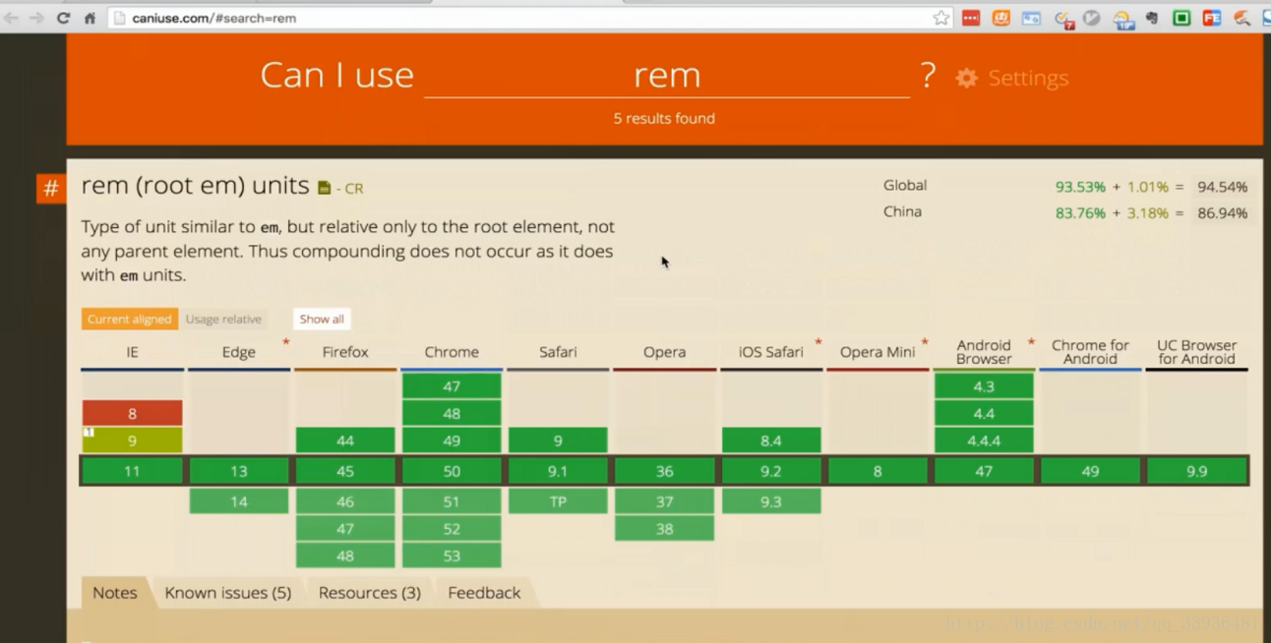Open the orange face extension icon
Image resolution: width=1271 pixels, height=643 pixels.
[1000, 18]
